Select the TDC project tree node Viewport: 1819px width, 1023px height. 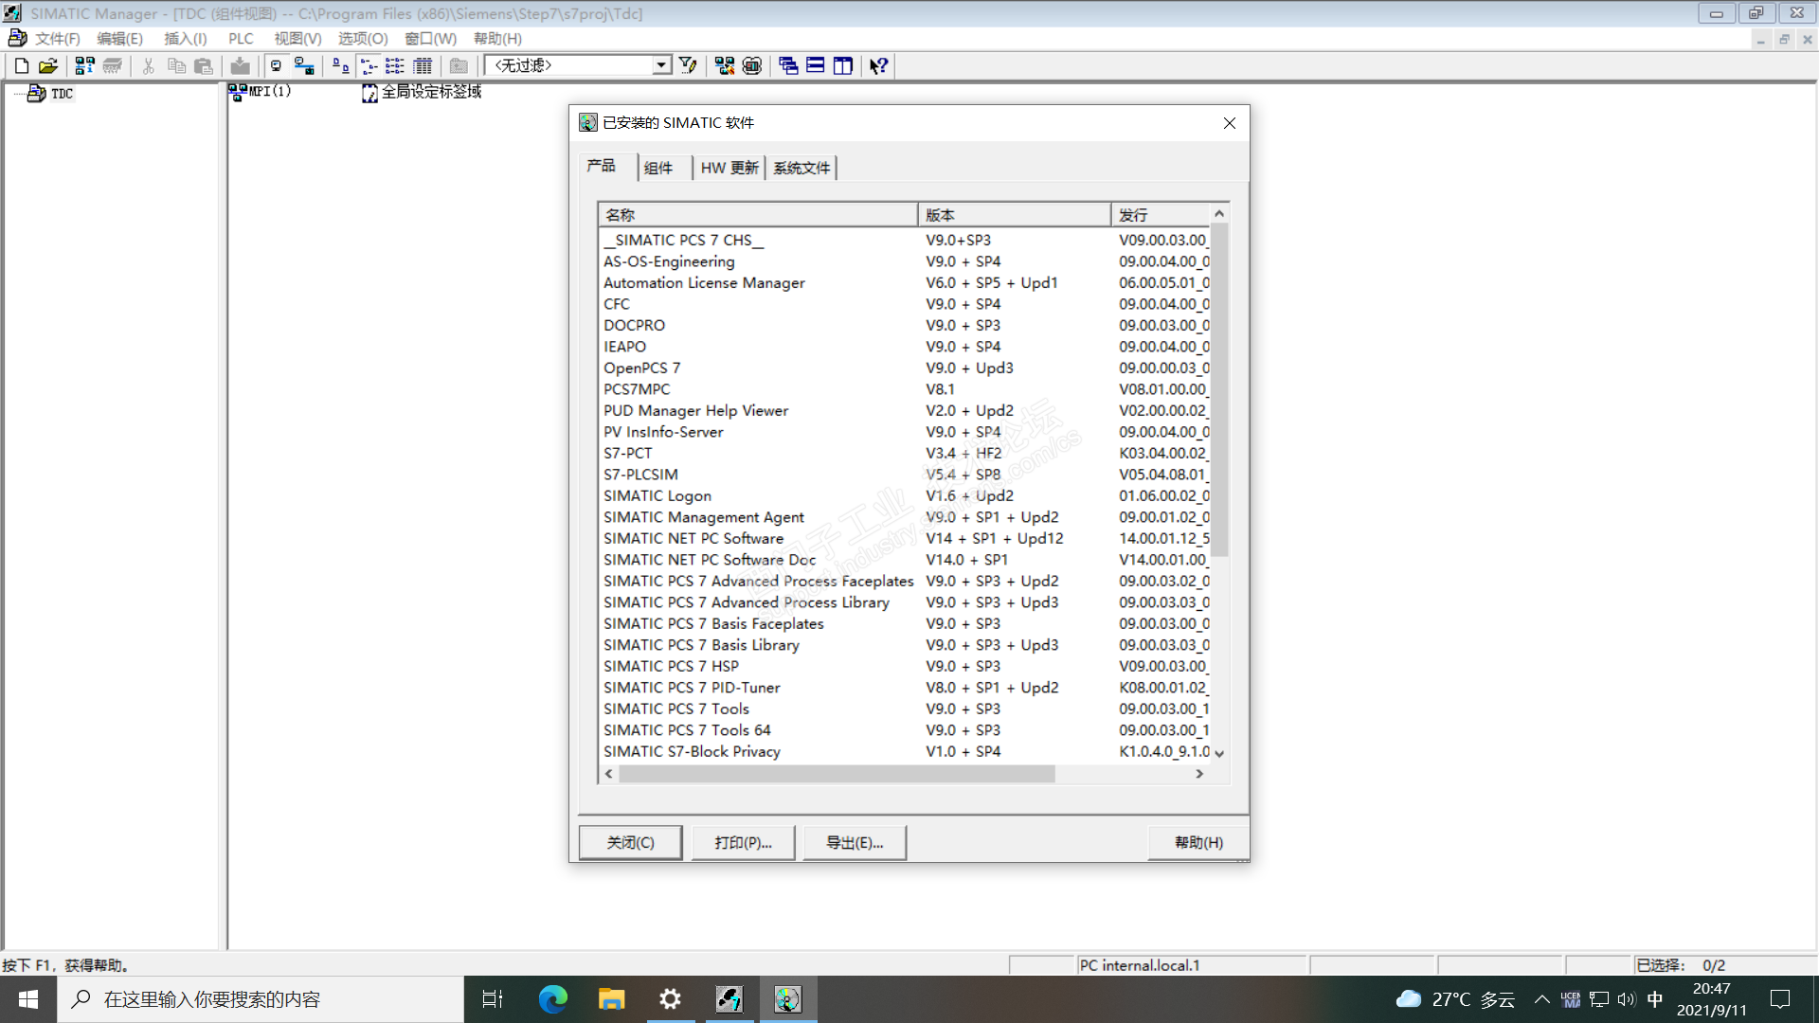coord(62,94)
